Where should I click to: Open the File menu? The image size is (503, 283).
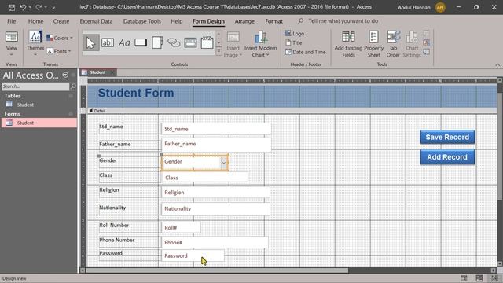[x=12, y=21]
